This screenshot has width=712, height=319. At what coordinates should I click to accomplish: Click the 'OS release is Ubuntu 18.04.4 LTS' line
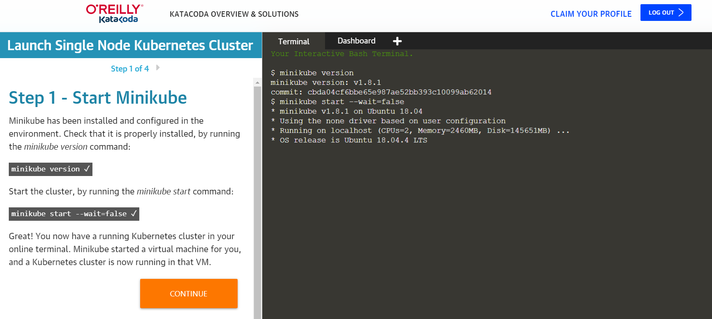click(349, 140)
